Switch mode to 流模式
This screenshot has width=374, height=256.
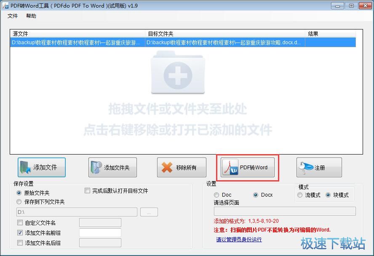pyautogui.click(x=300, y=195)
